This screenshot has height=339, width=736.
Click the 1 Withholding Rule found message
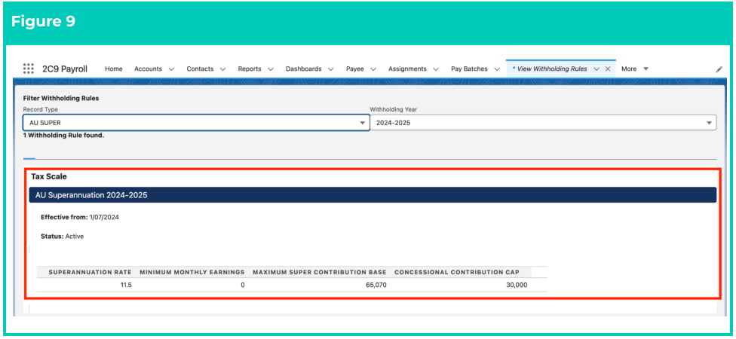(x=63, y=136)
